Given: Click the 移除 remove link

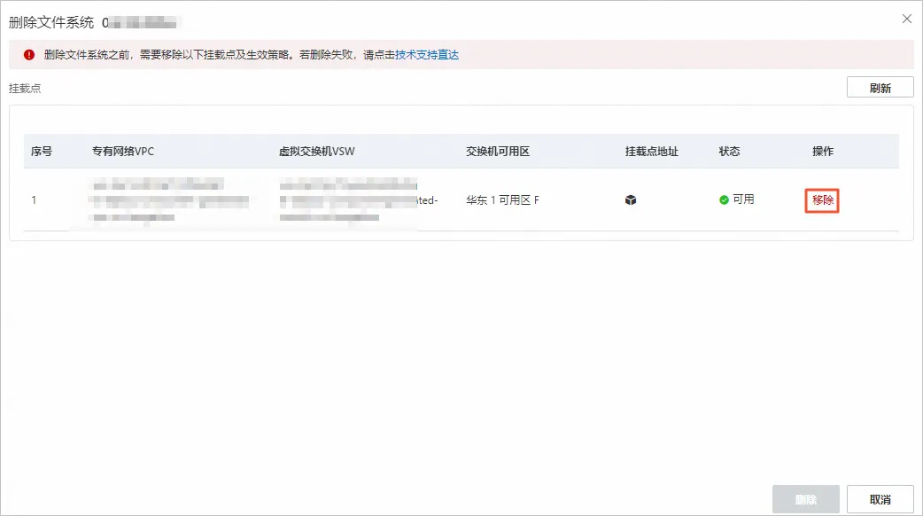Looking at the screenshot, I should coord(822,200).
